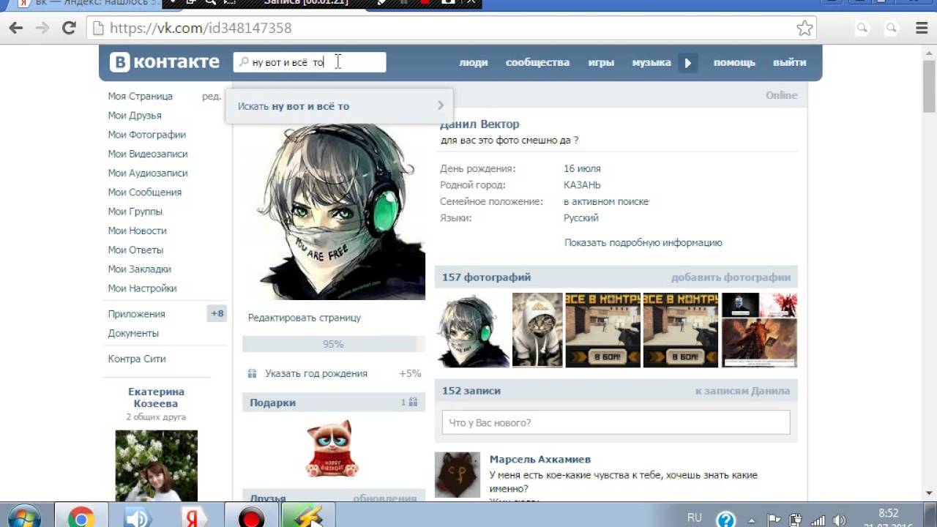Open Мои Ответы
Image resolution: width=937 pixels, height=527 pixels.
(135, 250)
